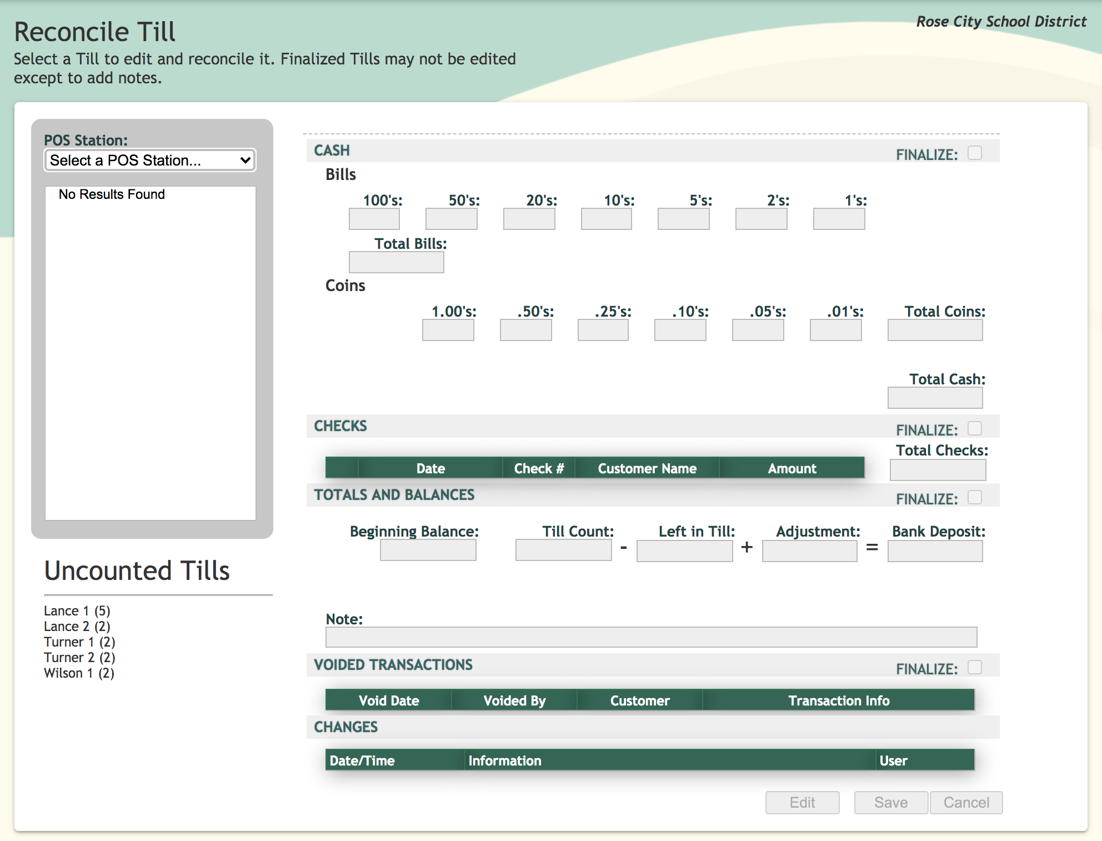Open the POS Station dropdown
Screen dimensions: 1102x841
(149, 161)
